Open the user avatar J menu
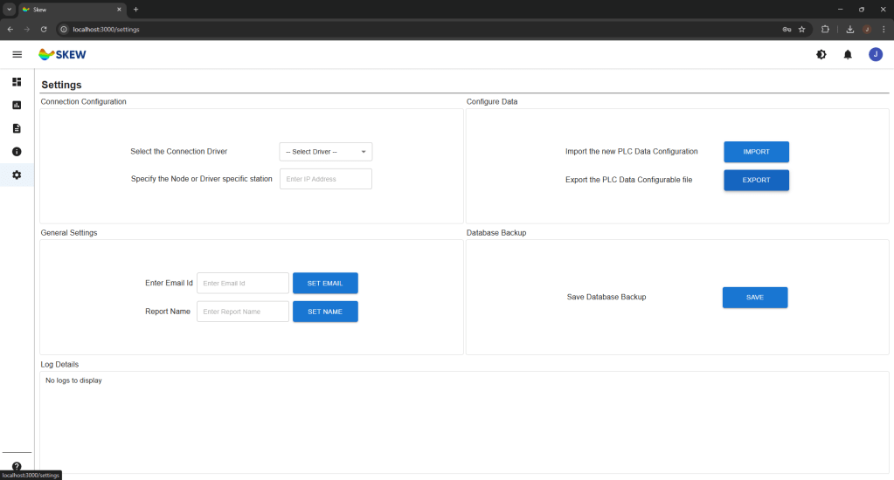Viewport: 894px width, 480px height. point(875,54)
